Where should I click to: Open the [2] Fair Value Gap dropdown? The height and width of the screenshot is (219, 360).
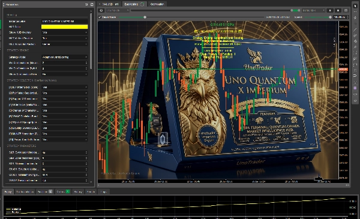pyautogui.click(x=65, y=93)
